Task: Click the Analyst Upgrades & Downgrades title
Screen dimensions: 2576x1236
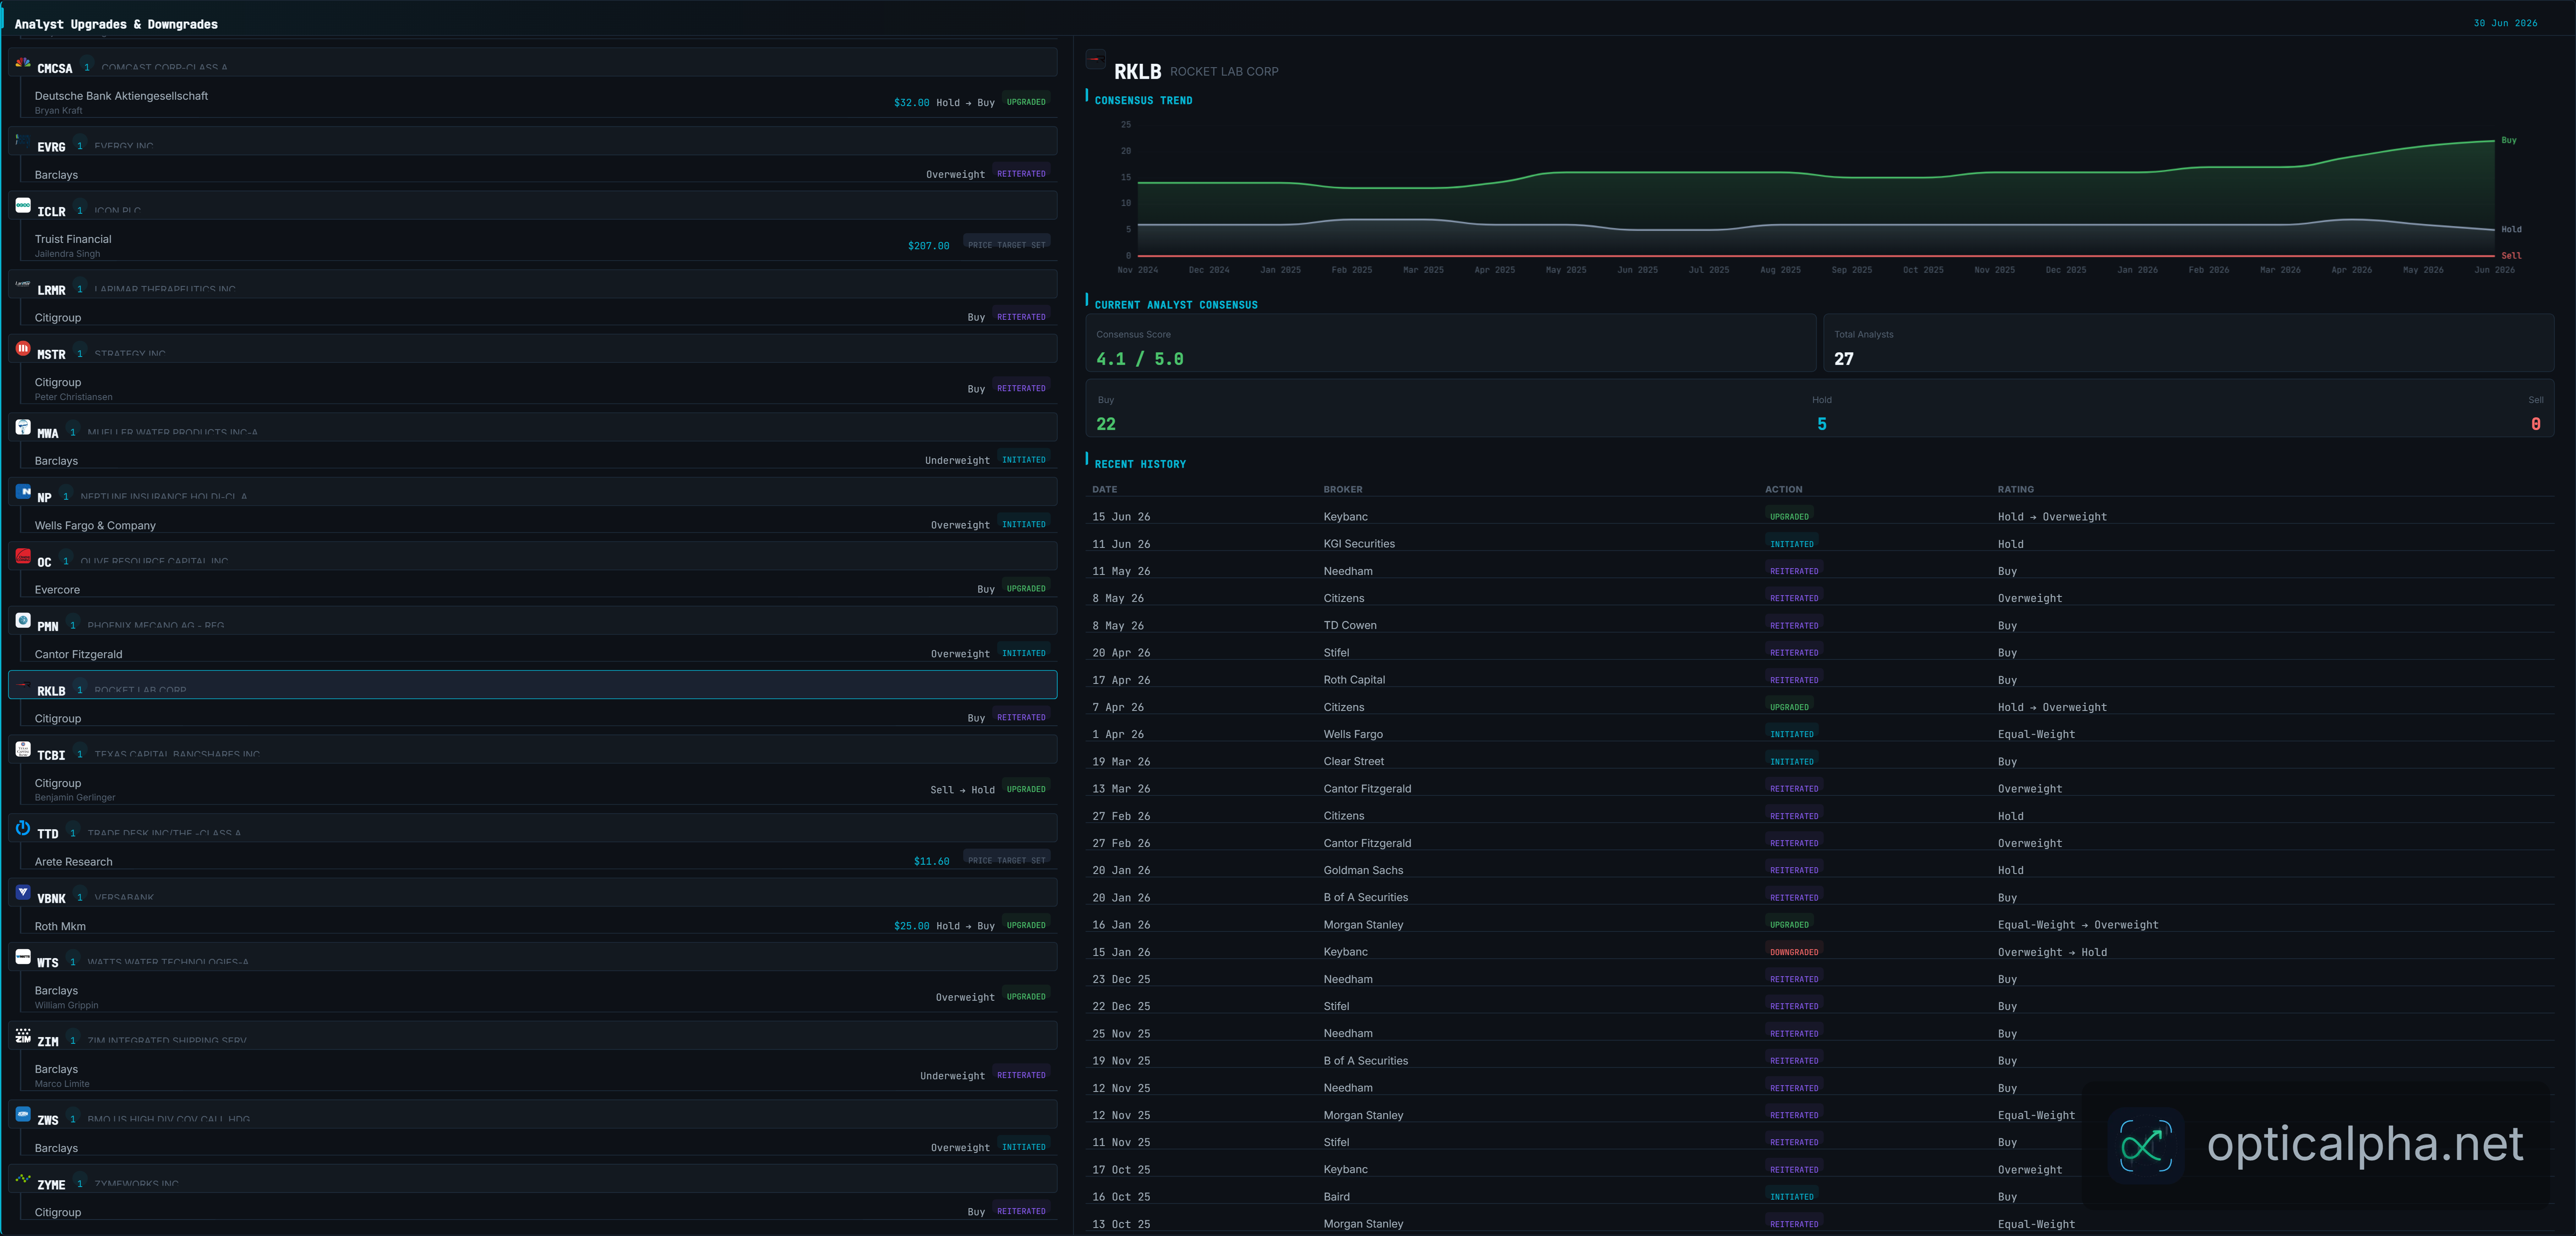Action: click(116, 24)
